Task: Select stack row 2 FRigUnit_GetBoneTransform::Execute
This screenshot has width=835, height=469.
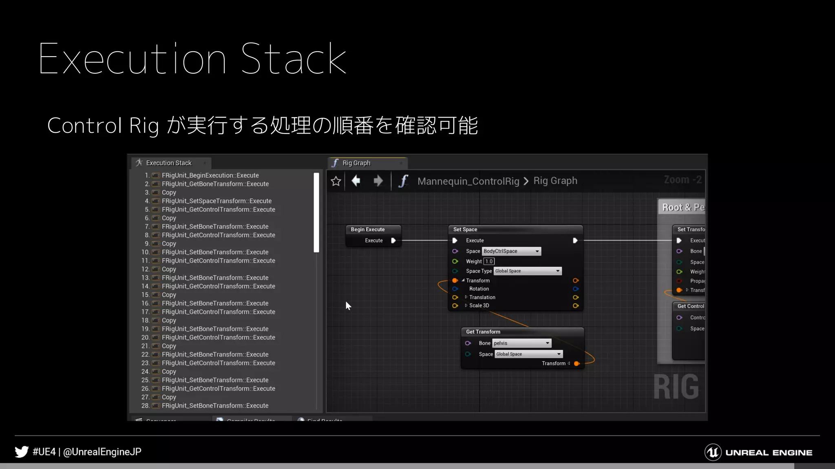Action: click(x=215, y=184)
